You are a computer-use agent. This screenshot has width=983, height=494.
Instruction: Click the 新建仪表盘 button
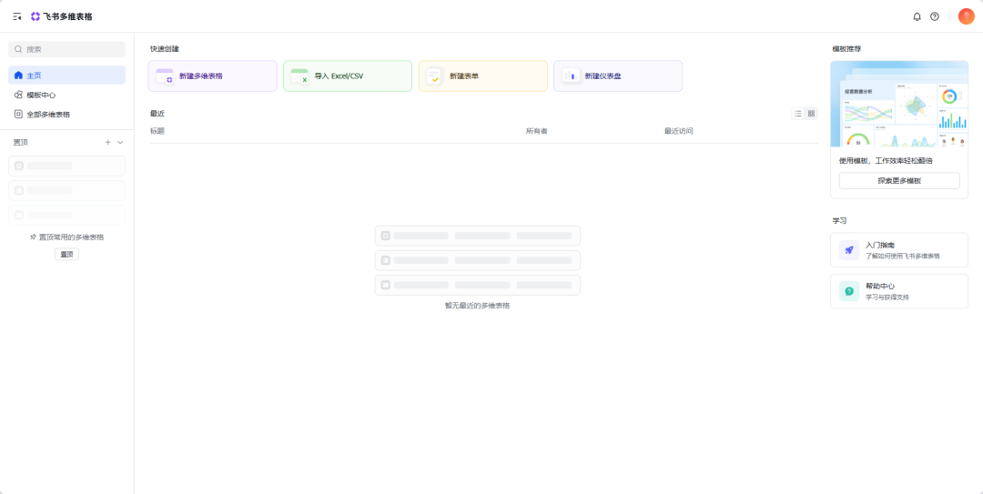(x=617, y=76)
